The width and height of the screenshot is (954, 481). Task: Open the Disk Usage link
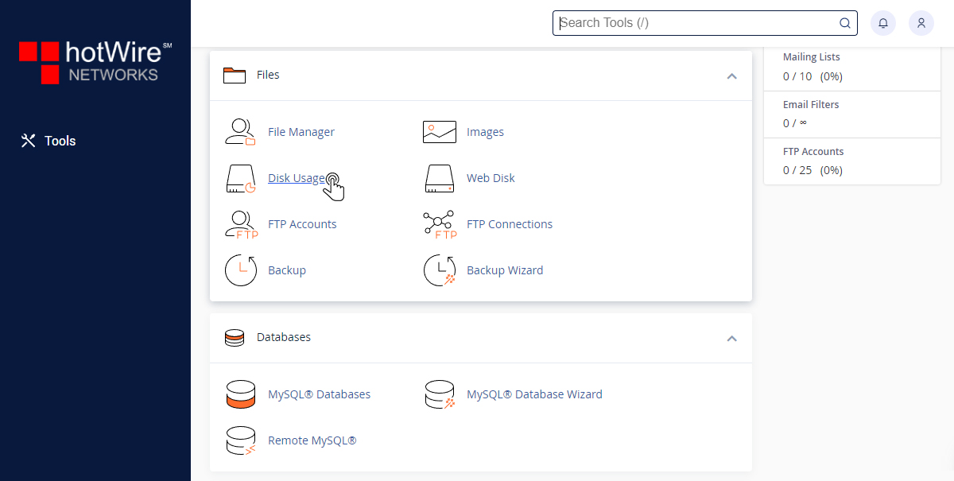295,178
